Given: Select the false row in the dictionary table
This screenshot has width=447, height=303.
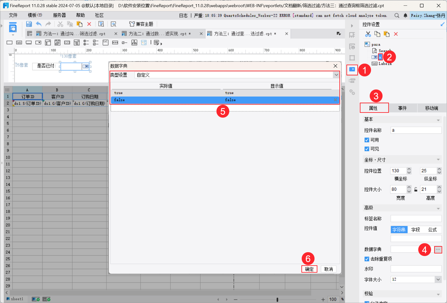Looking at the screenshot, I should tap(225, 100).
